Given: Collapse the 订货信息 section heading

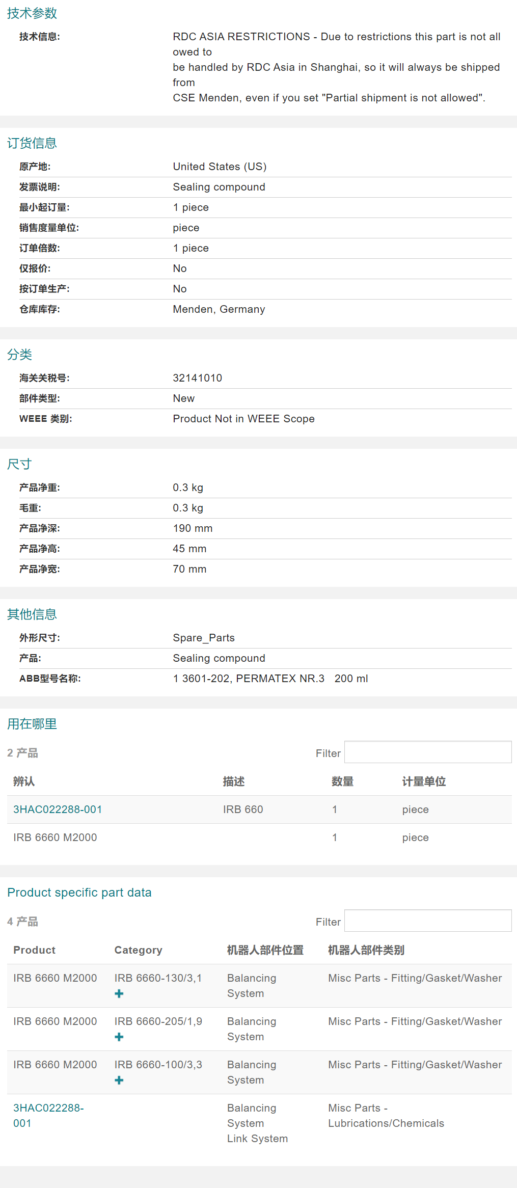Looking at the screenshot, I should coord(32,143).
